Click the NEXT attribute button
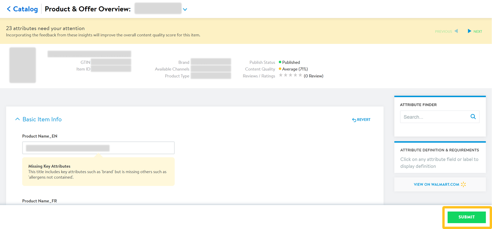 pos(475,31)
